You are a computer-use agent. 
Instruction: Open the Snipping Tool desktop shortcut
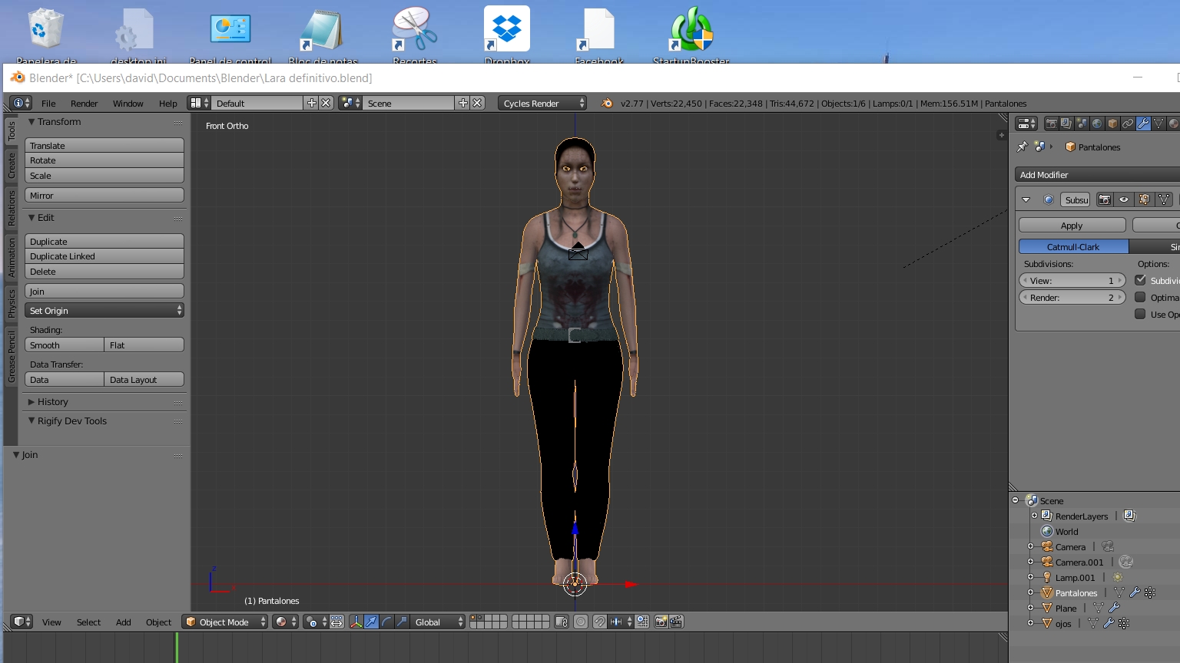click(x=415, y=35)
